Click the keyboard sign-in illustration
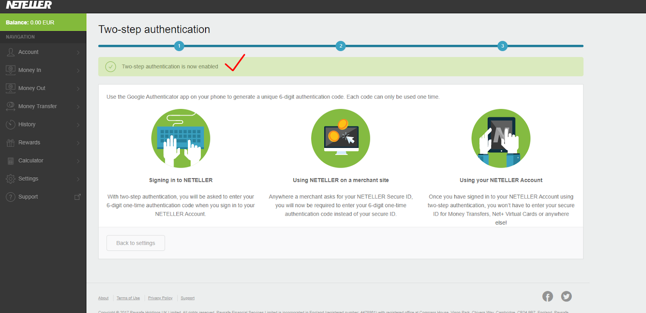 [x=180, y=138]
